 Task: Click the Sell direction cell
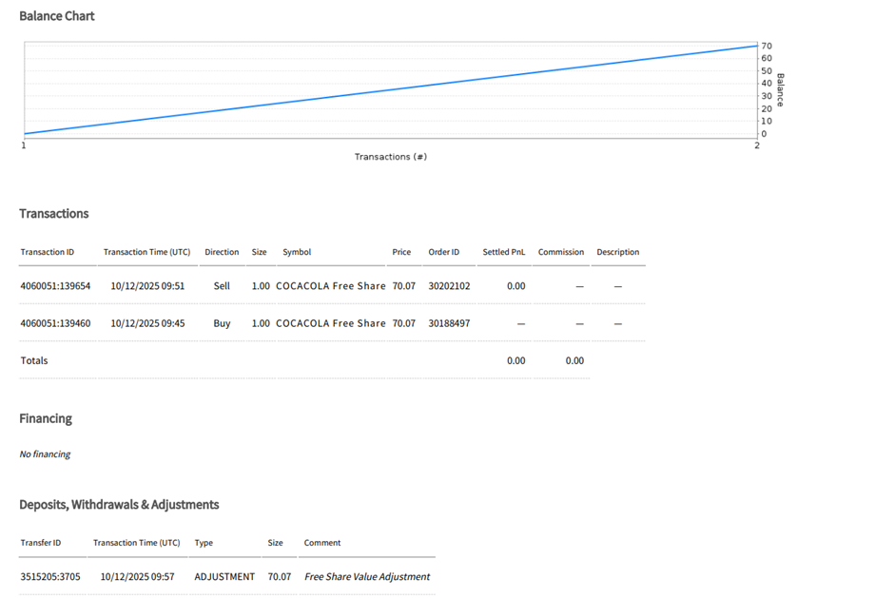222,285
